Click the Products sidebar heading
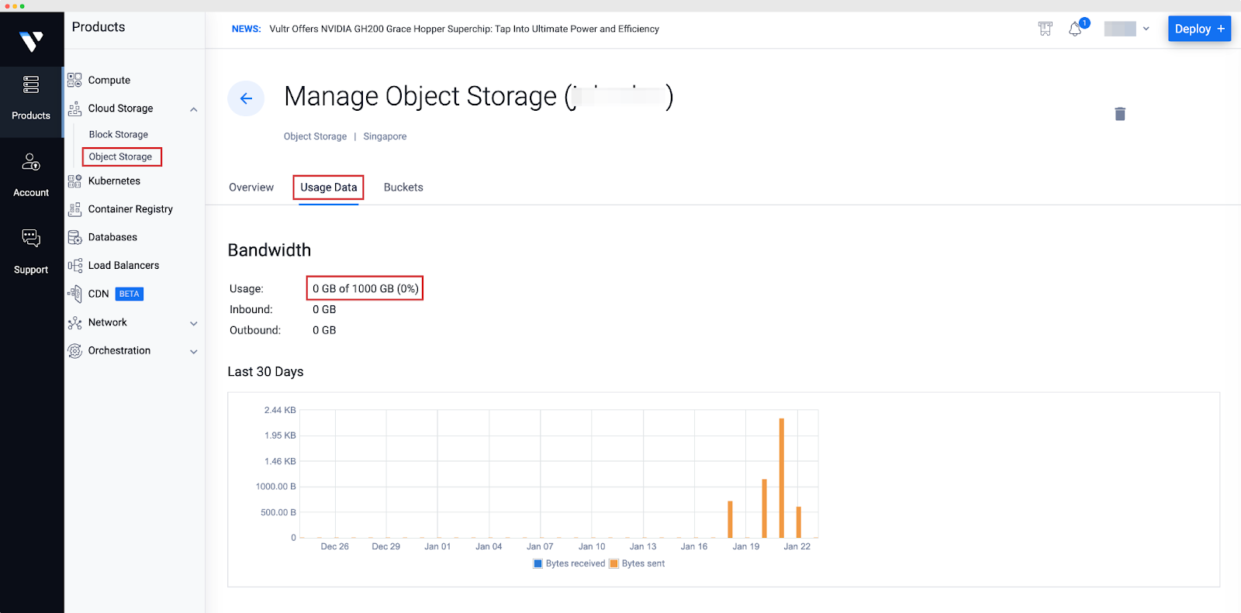 (x=99, y=27)
